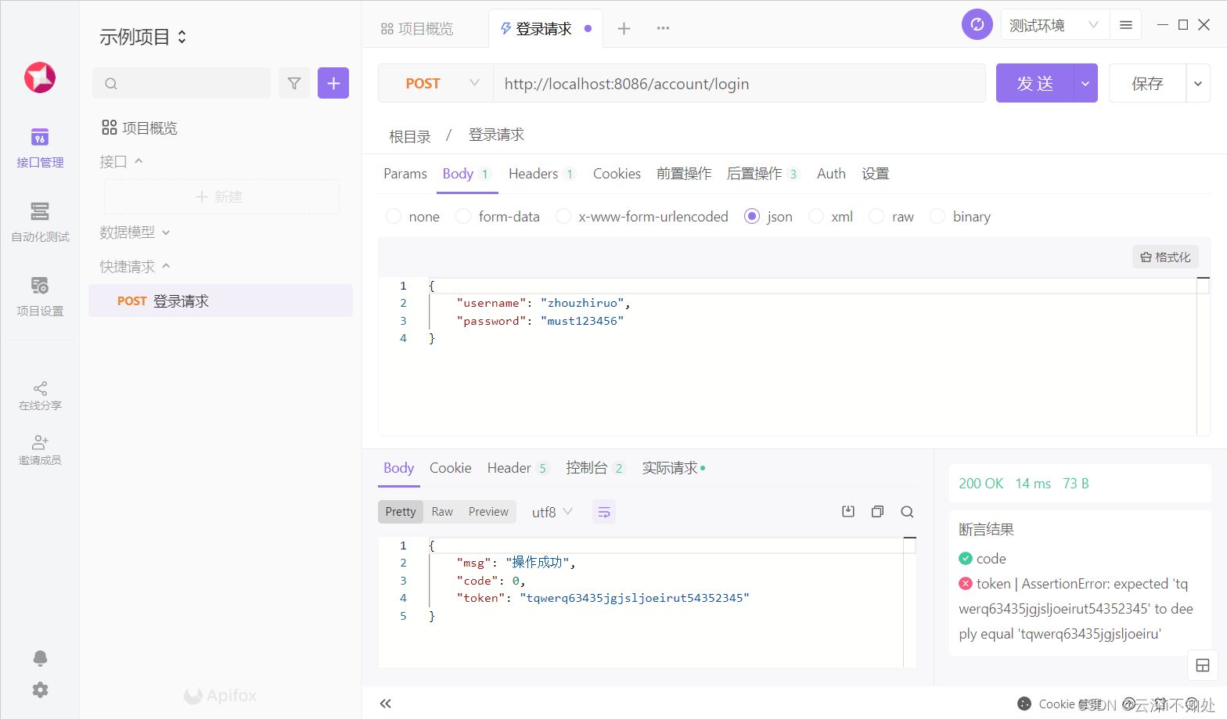Switch response view to Preview
Screen dimensions: 1227x720
tap(488, 512)
